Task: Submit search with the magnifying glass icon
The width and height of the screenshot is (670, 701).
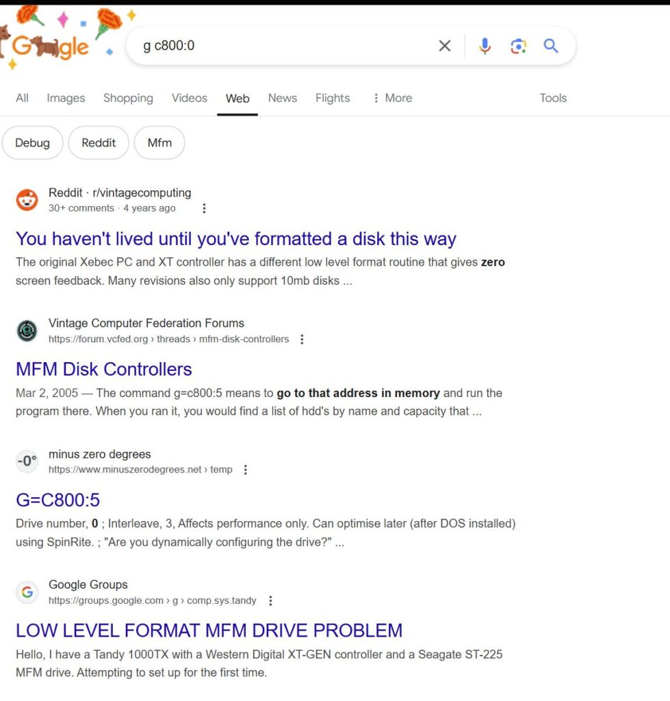Action: tap(551, 46)
